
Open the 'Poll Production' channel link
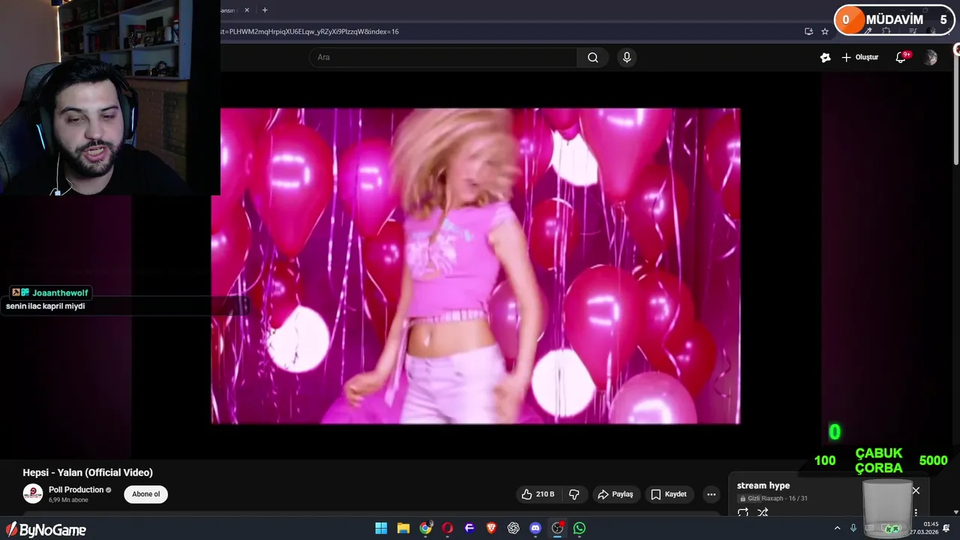76,490
